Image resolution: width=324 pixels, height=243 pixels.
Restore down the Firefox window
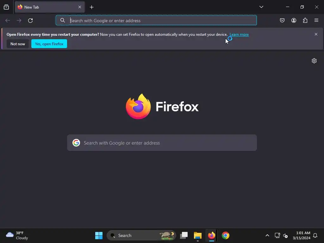[302, 7]
